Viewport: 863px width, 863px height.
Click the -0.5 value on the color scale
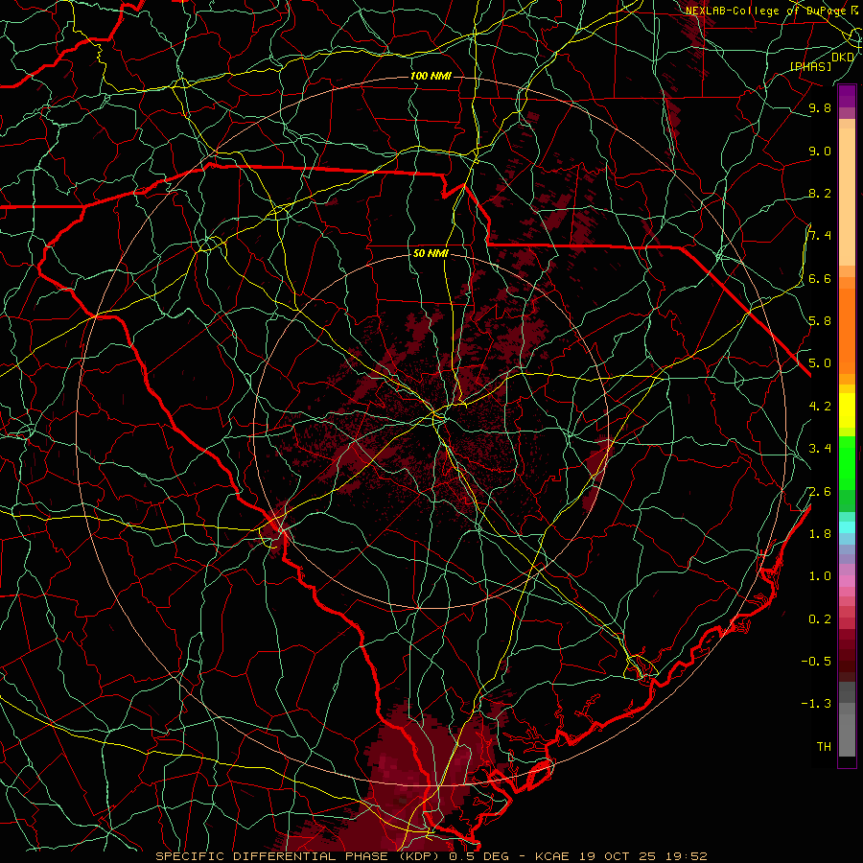[x=816, y=662]
